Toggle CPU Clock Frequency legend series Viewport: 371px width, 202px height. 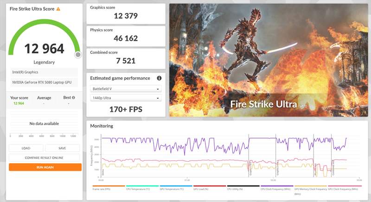pos(276,189)
